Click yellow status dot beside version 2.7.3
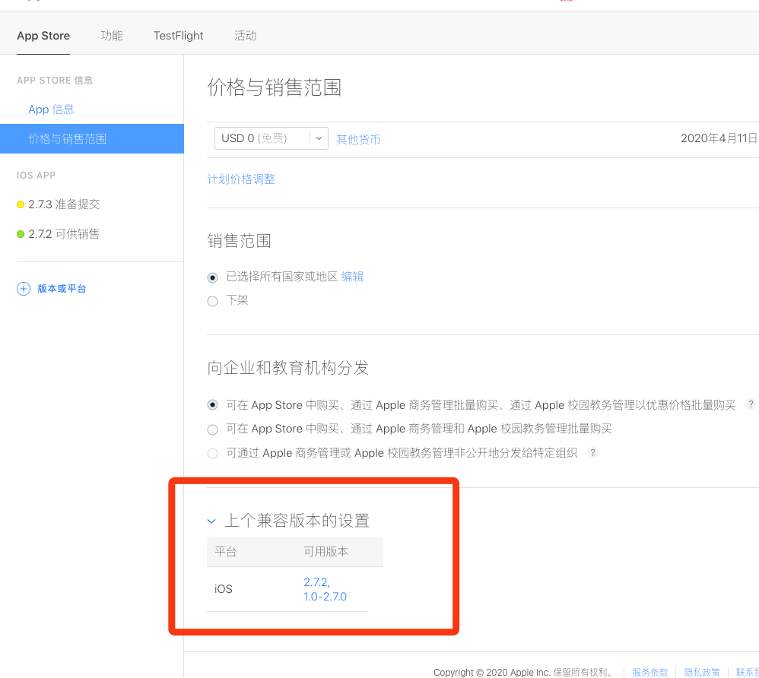Viewport: 759px width, 678px height. [21, 204]
